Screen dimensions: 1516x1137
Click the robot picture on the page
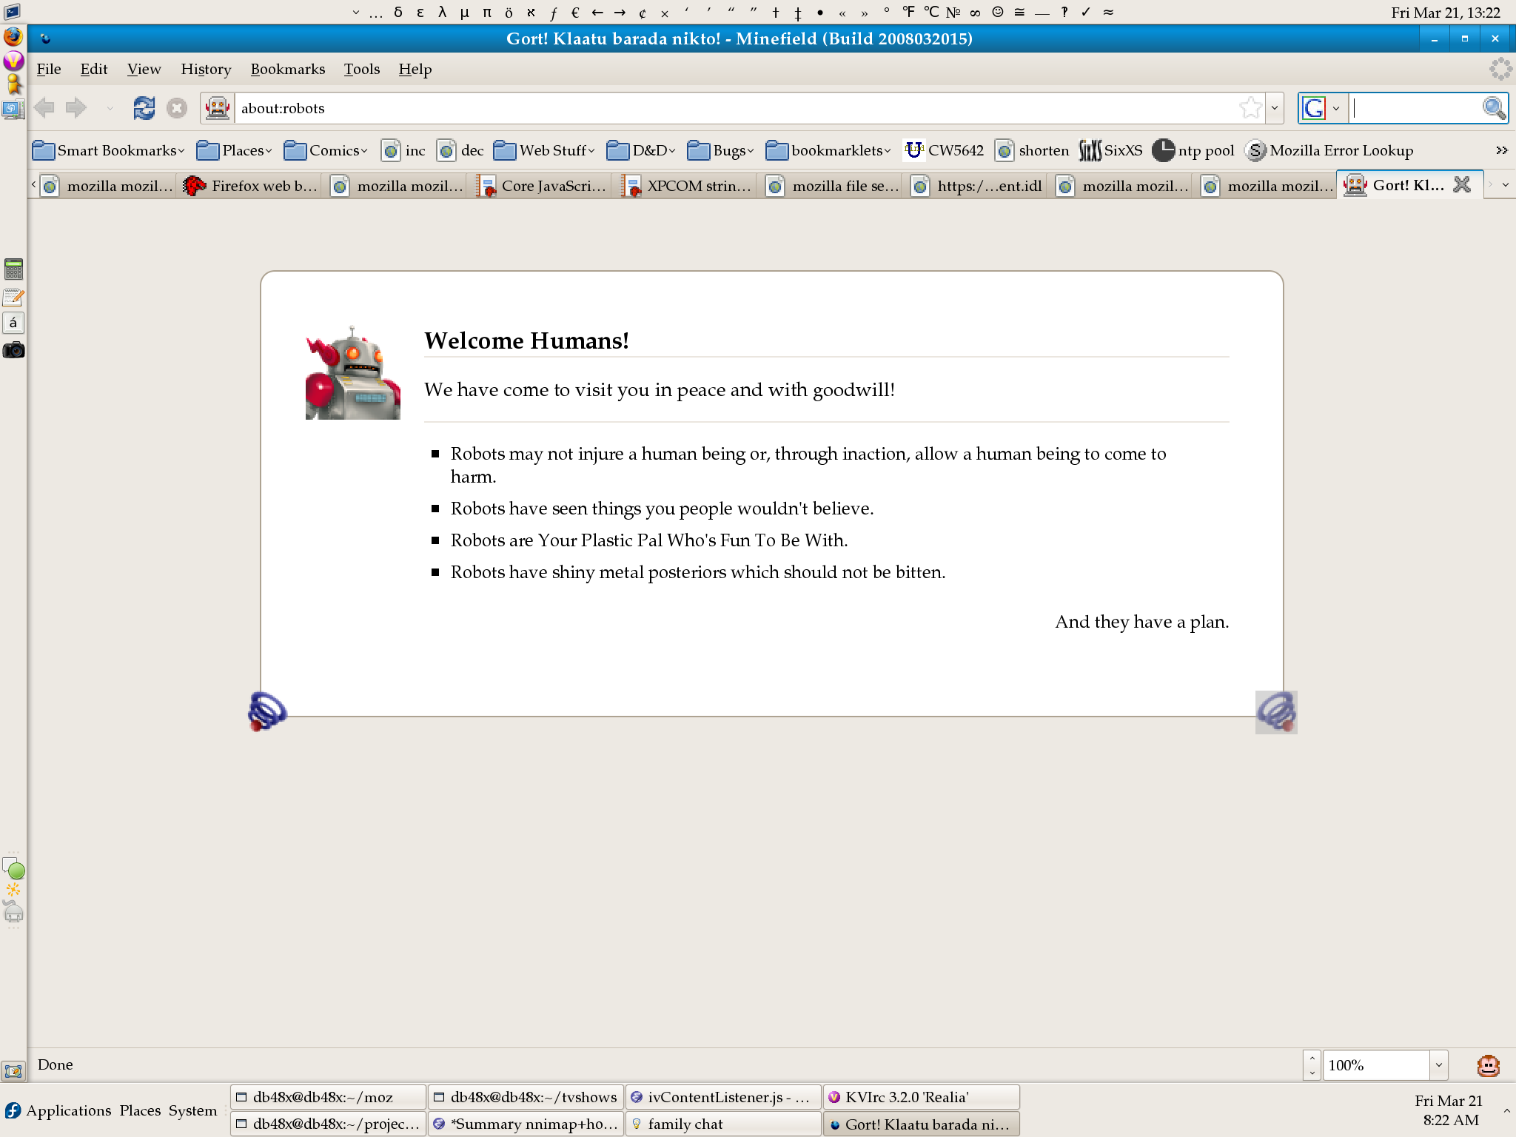(353, 372)
